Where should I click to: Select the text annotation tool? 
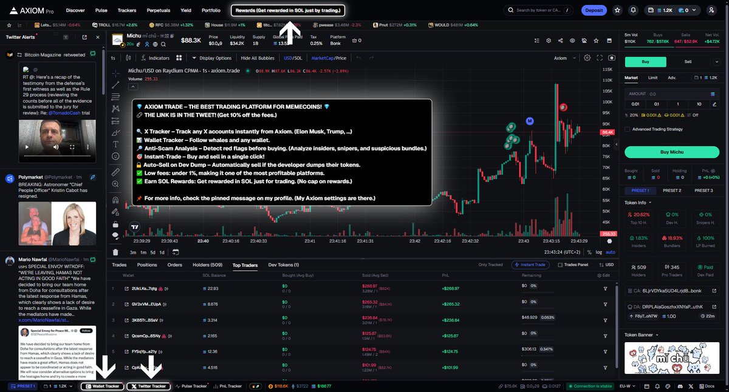tap(115, 144)
